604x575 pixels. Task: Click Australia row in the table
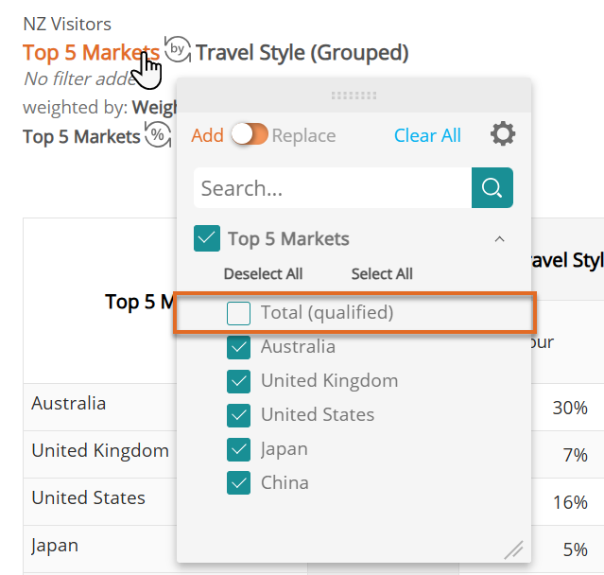[x=69, y=403]
